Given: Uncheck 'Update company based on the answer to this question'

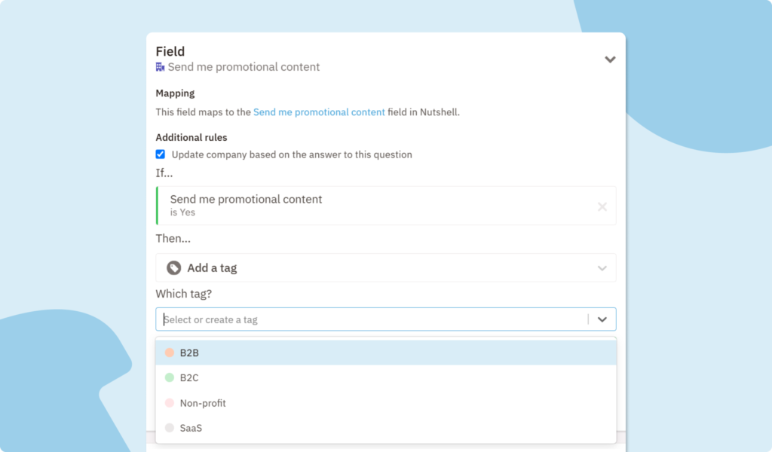Looking at the screenshot, I should [160, 154].
